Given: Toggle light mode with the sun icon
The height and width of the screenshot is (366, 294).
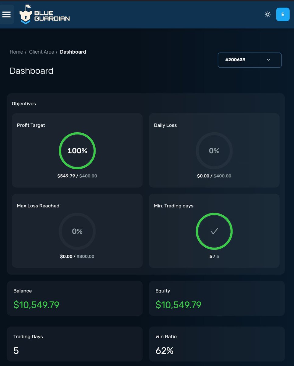Looking at the screenshot, I should click(x=267, y=14).
